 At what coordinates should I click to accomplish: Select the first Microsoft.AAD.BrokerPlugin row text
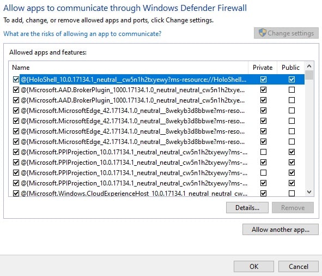point(132,90)
